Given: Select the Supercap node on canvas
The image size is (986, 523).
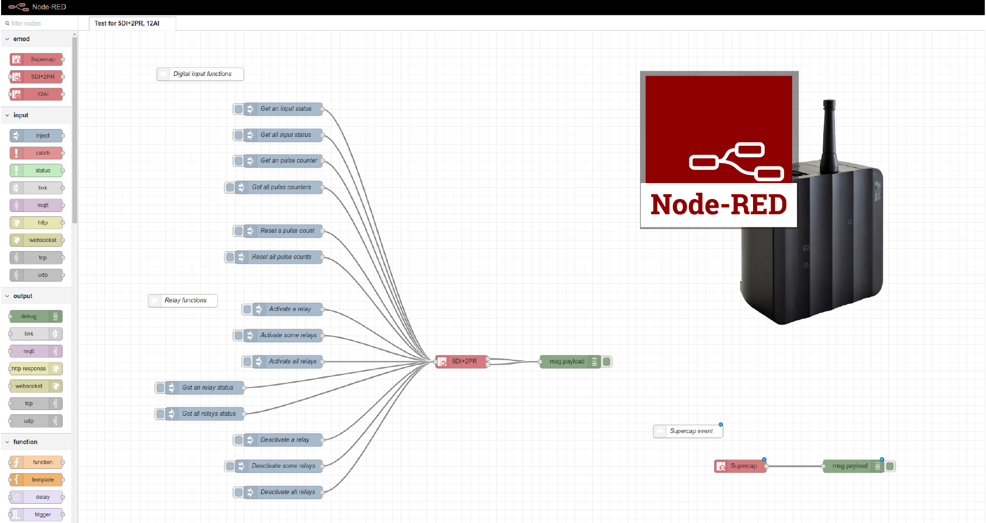Looking at the screenshot, I should 741,466.
